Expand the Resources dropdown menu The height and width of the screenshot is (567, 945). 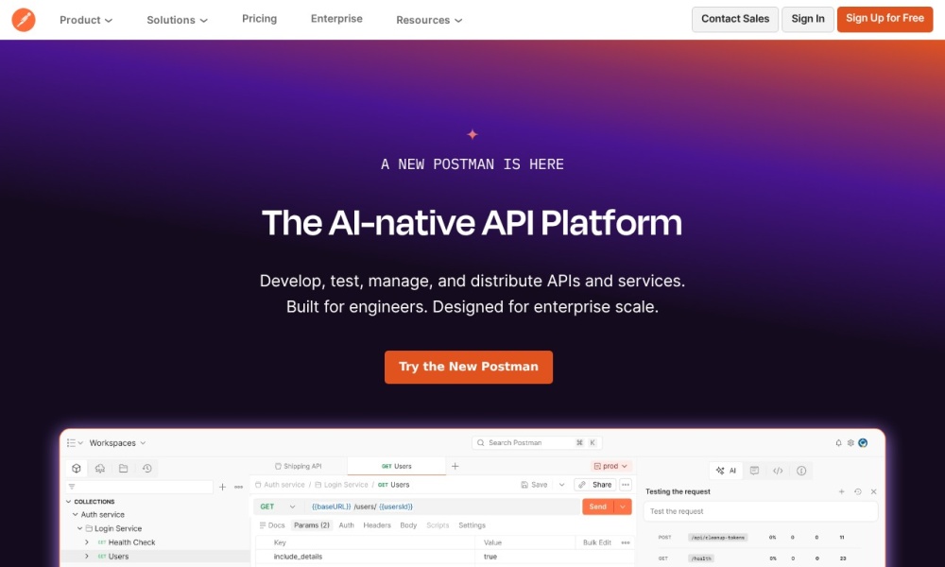tap(429, 20)
